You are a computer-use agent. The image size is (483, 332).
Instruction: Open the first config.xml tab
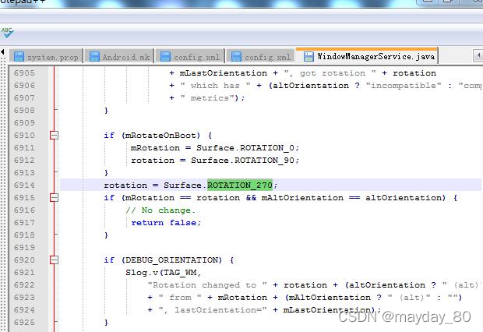(190, 57)
